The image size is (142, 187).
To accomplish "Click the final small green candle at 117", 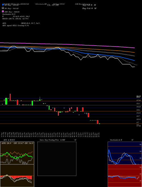I will pos(100,124).
